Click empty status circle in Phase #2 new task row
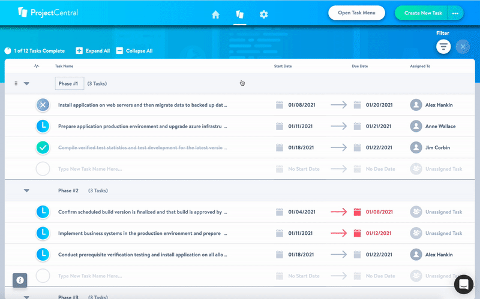This screenshot has width=480, height=299. pos(43,276)
